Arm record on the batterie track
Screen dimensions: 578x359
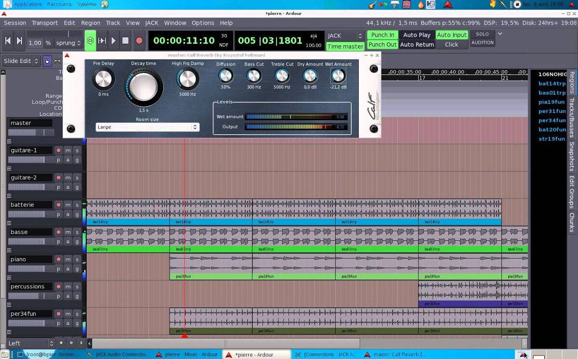(x=59, y=205)
